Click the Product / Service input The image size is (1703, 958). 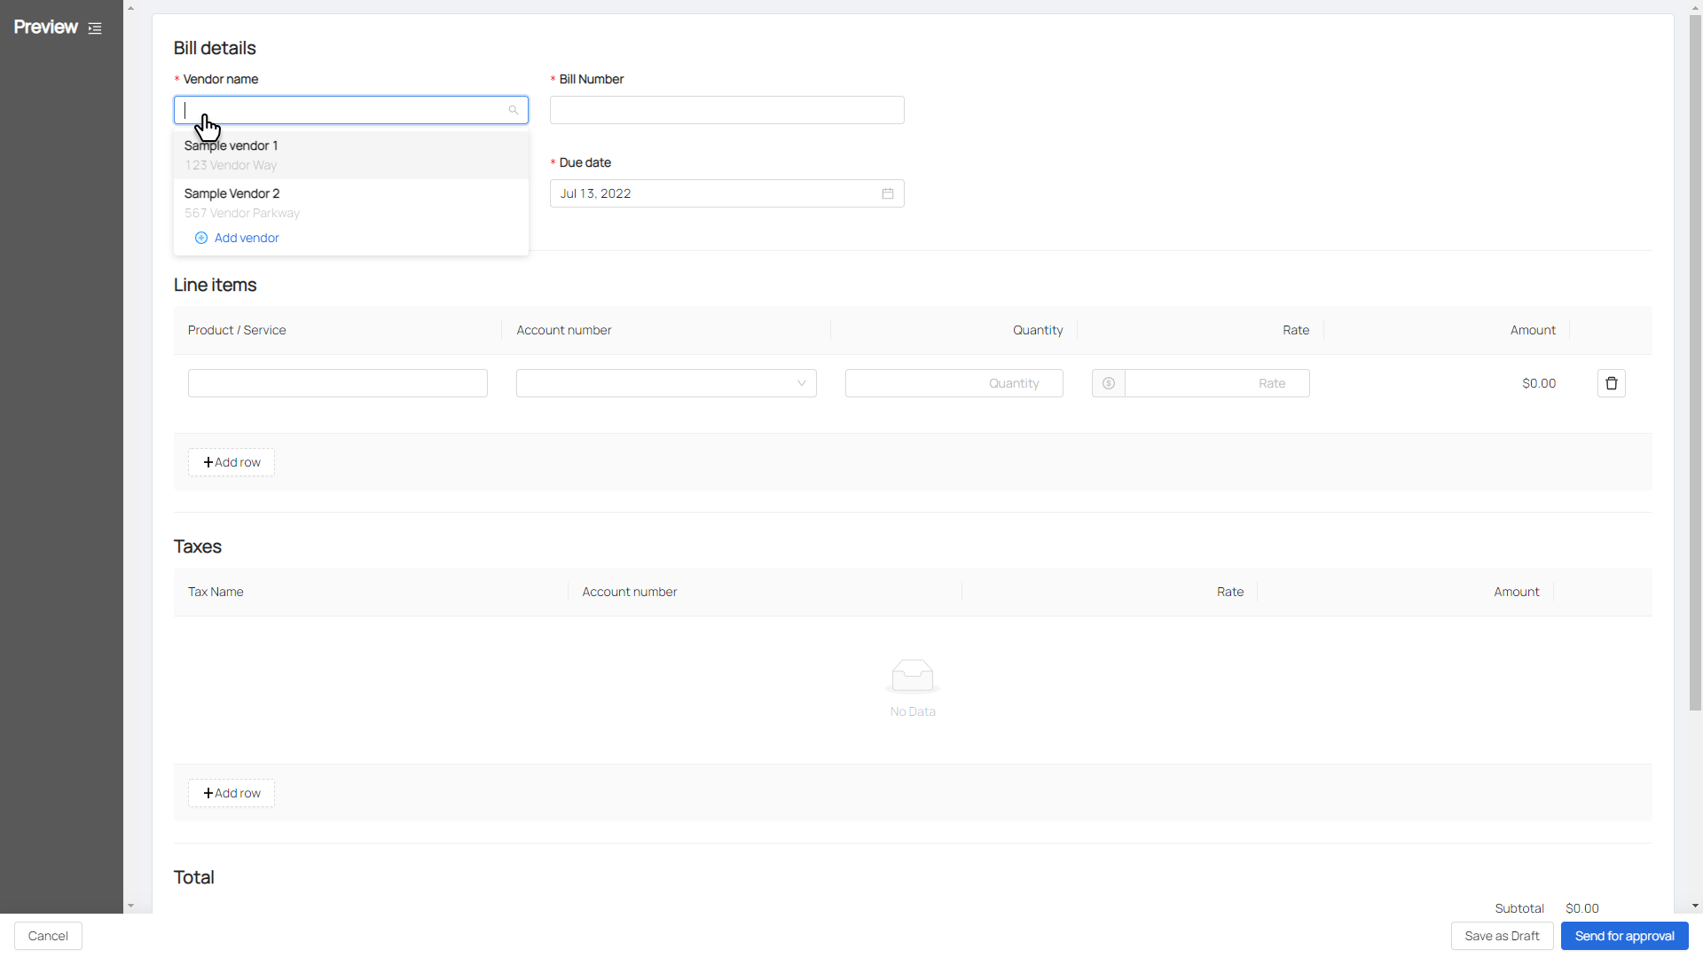(337, 383)
